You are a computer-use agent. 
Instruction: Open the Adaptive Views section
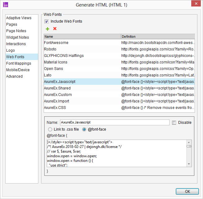(x=19, y=18)
